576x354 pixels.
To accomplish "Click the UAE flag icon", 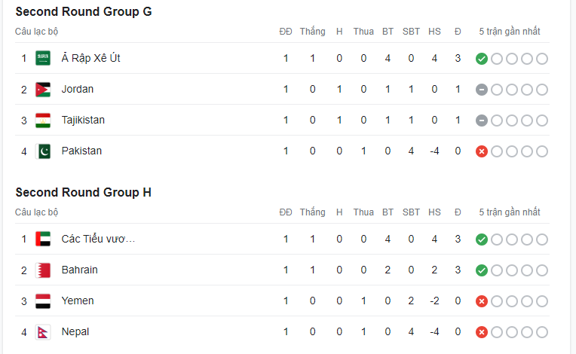I will point(43,239).
